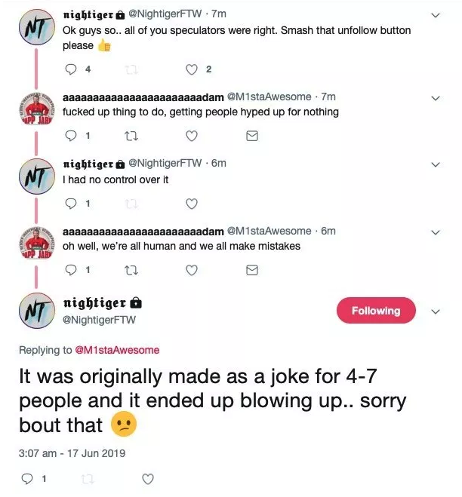The width and height of the screenshot is (462, 497).
Task: Like the 'fucked up thing to do' tweet
Action: pos(191,136)
